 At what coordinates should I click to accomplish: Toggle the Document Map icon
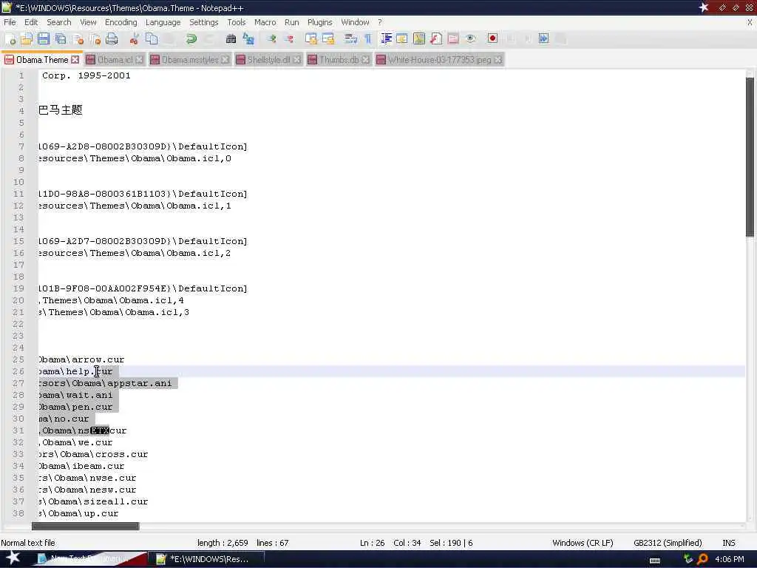(419, 39)
